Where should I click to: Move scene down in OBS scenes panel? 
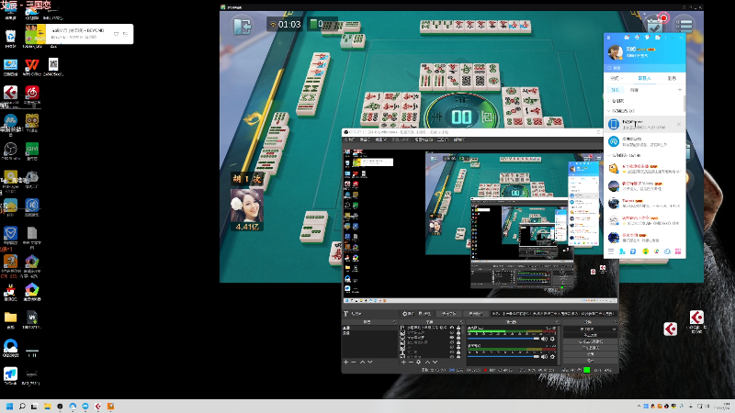point(370,362)
